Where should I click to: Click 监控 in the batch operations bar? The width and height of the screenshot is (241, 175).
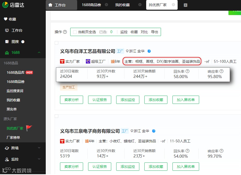(x=124, y=32)
